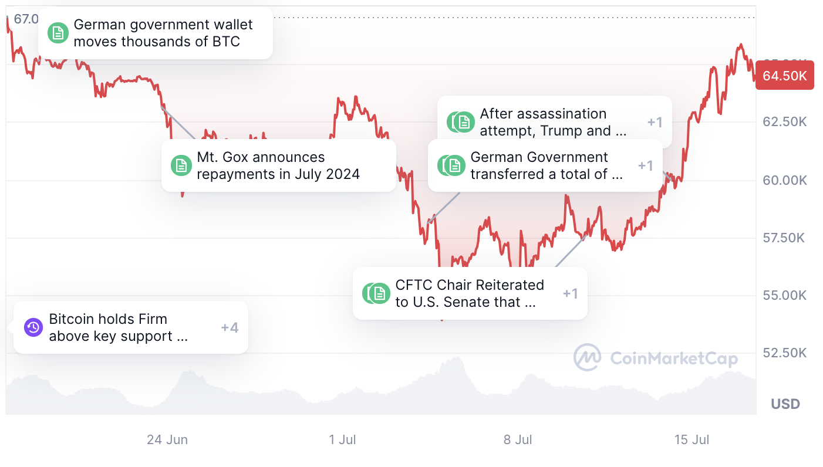Screen dimensions: 823x467
Task: Click the stacked icon on German Government transferred card
Action: click(x=452, y=165)
